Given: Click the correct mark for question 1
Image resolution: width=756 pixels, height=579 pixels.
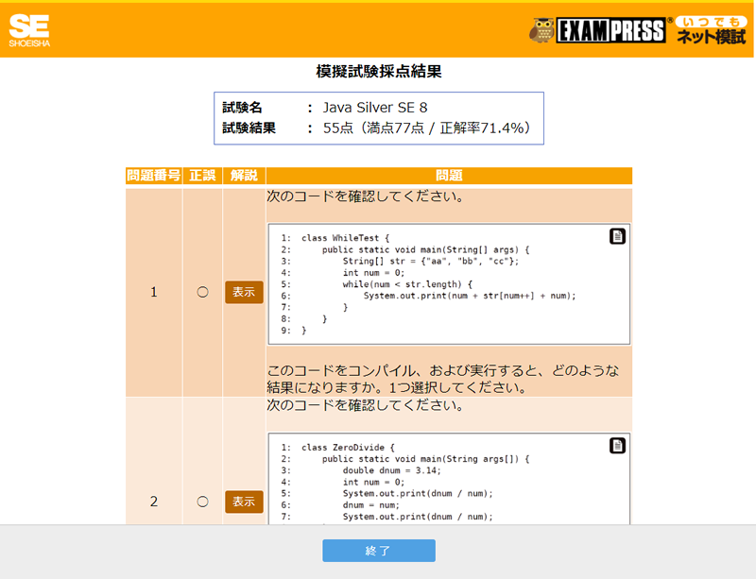Looking at the screenshot, I should click(x=202, y=292).
